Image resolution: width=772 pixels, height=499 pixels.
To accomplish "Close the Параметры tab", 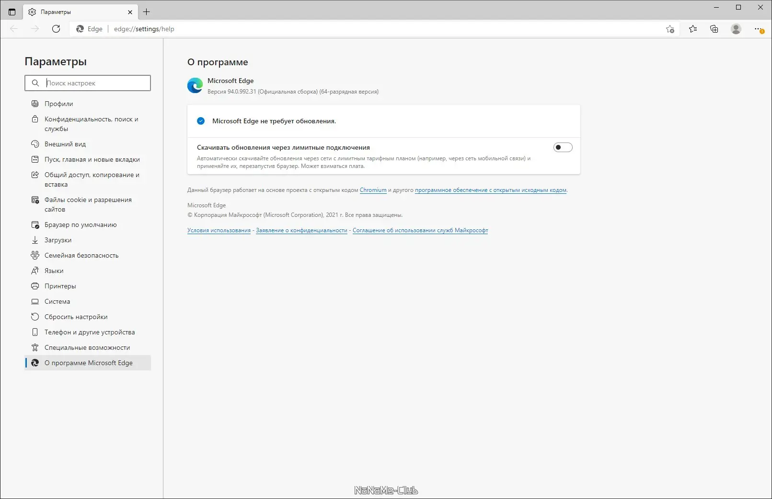I will [130, 12].
